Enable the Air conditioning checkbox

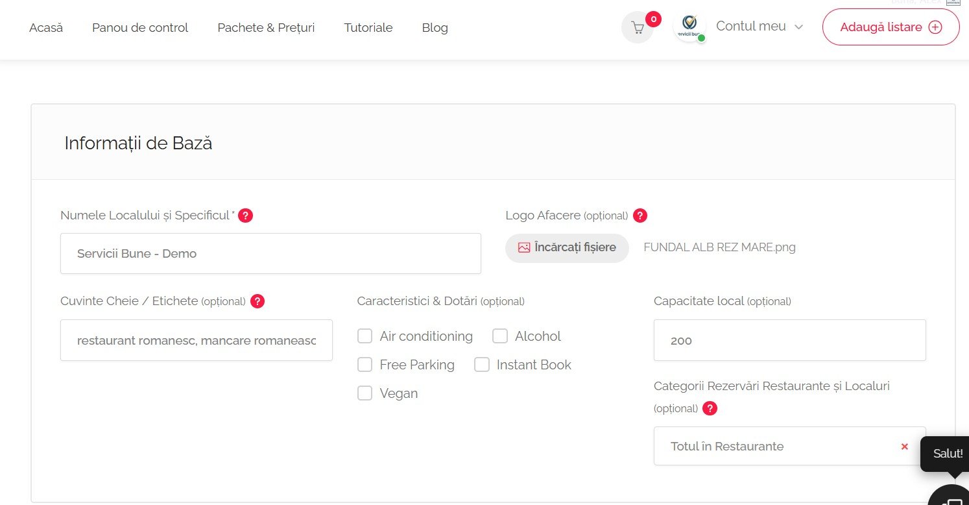point(365,336)
